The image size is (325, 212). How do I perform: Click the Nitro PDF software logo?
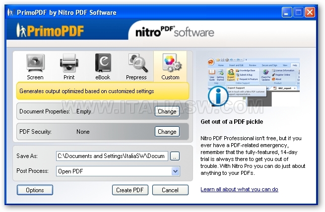tap(175, 32)
